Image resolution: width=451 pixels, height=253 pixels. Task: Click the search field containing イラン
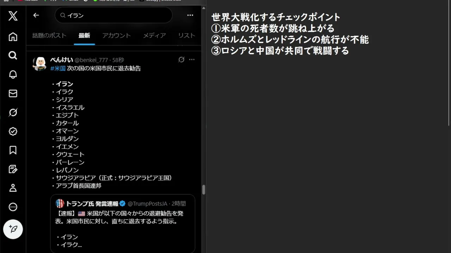pyautogui.click(x=113, y=15)
